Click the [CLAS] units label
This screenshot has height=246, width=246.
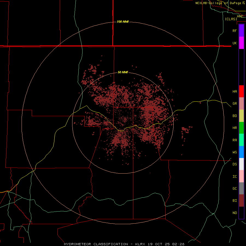click(x=231, y=19)
